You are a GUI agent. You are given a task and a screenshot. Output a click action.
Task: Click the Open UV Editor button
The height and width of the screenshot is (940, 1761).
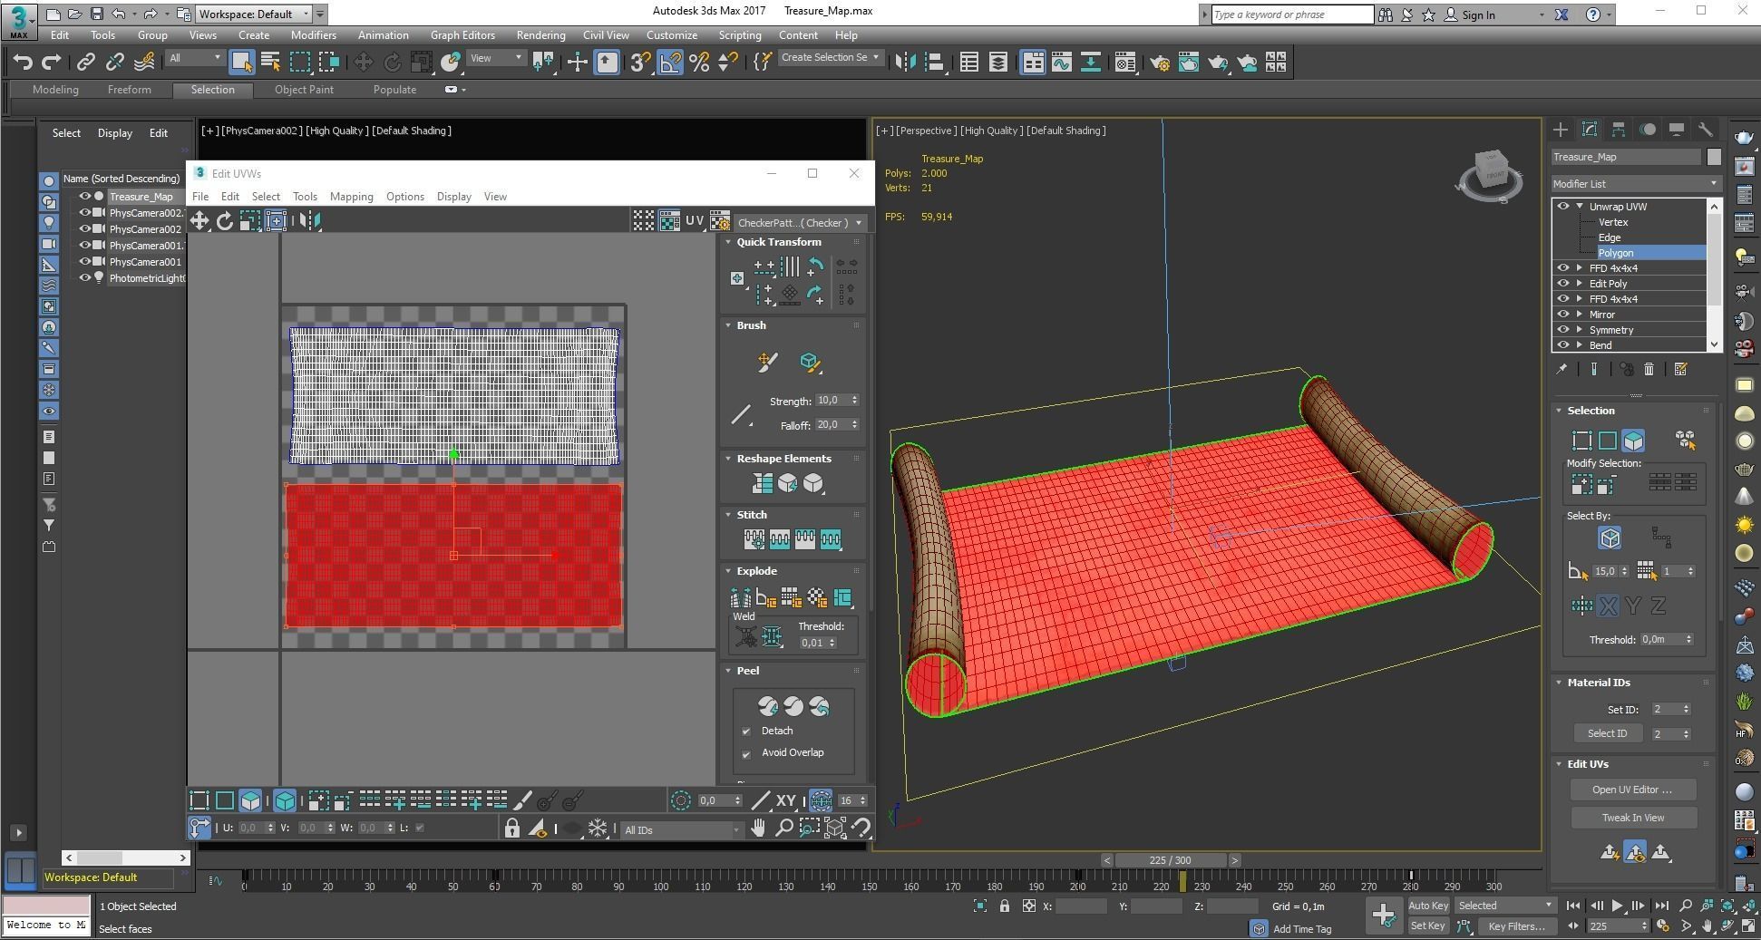1632,790
